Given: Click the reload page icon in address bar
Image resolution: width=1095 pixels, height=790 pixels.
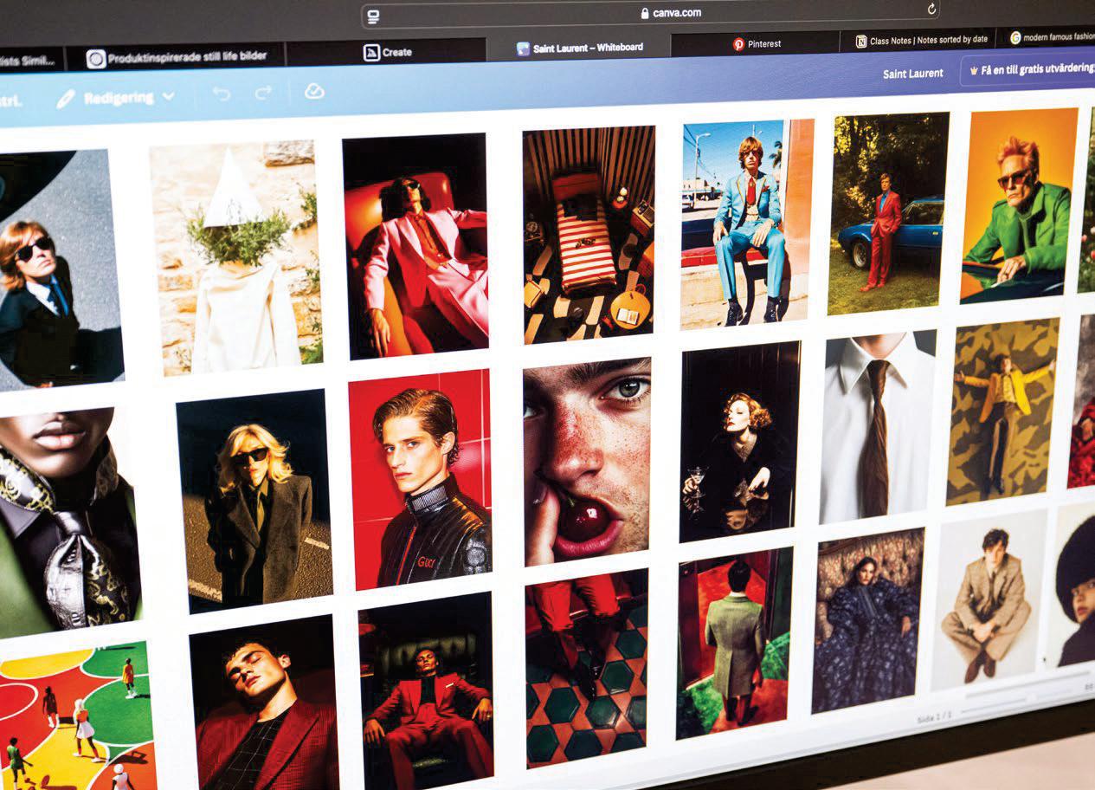Looking at the screenshot, I should [x=931, y=9].
